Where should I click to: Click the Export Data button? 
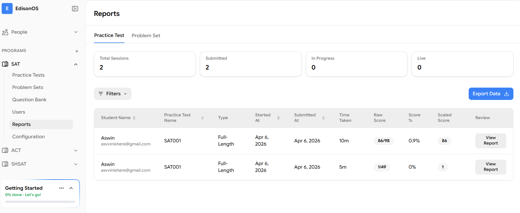point(491,94)
